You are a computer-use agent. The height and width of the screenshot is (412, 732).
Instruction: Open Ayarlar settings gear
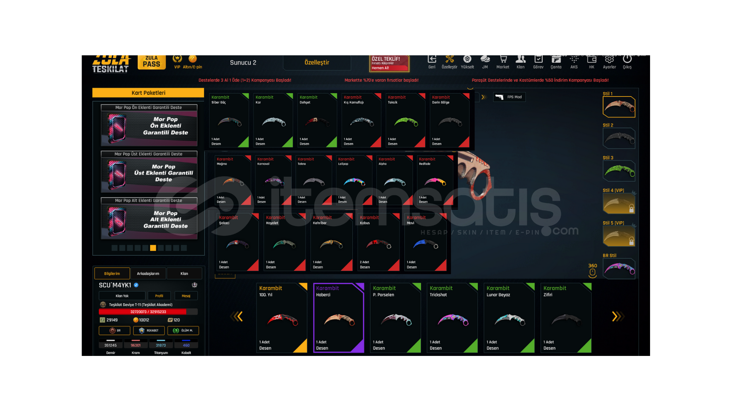click(x=609, y=60)
